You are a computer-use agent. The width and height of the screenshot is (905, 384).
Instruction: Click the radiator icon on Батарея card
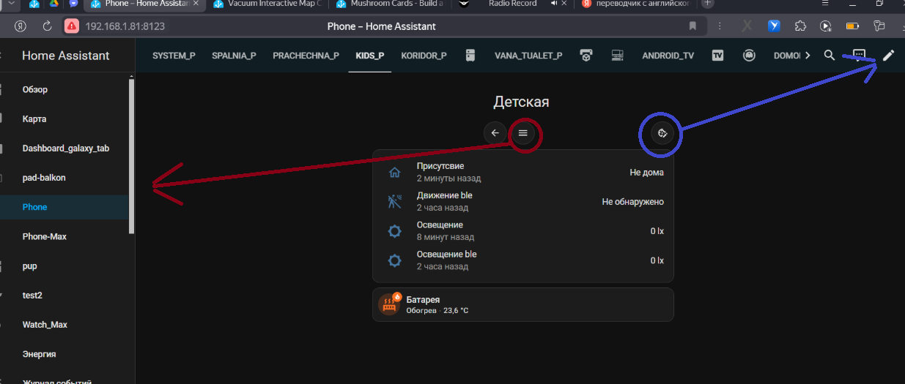388,305
